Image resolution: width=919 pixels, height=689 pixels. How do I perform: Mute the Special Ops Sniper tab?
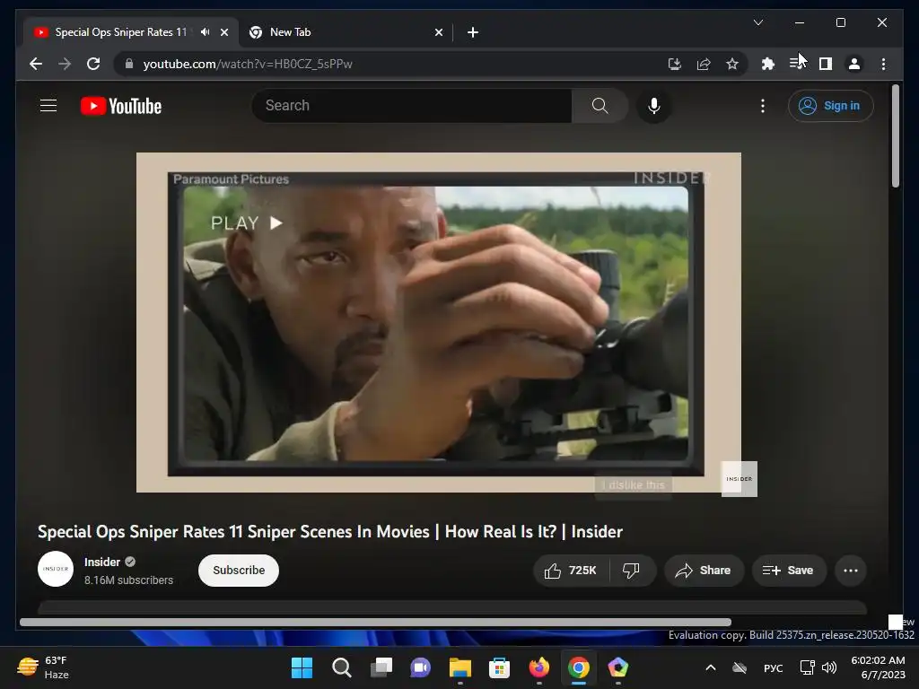205,32
